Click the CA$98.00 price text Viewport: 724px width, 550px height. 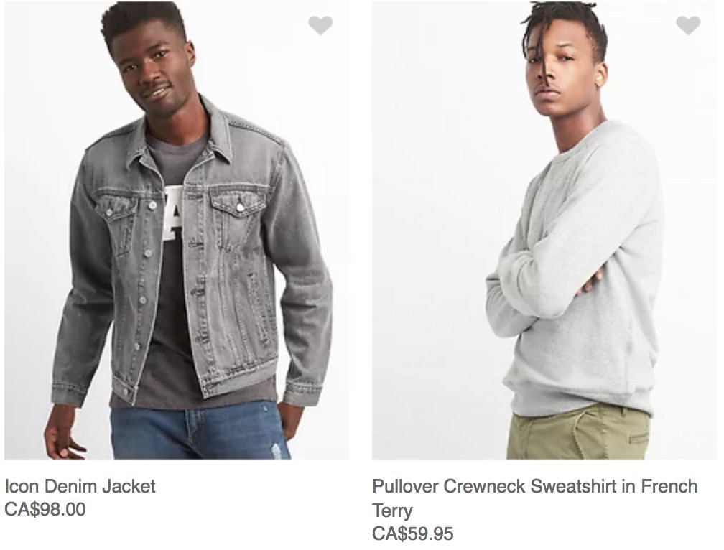tap(45, 509)
